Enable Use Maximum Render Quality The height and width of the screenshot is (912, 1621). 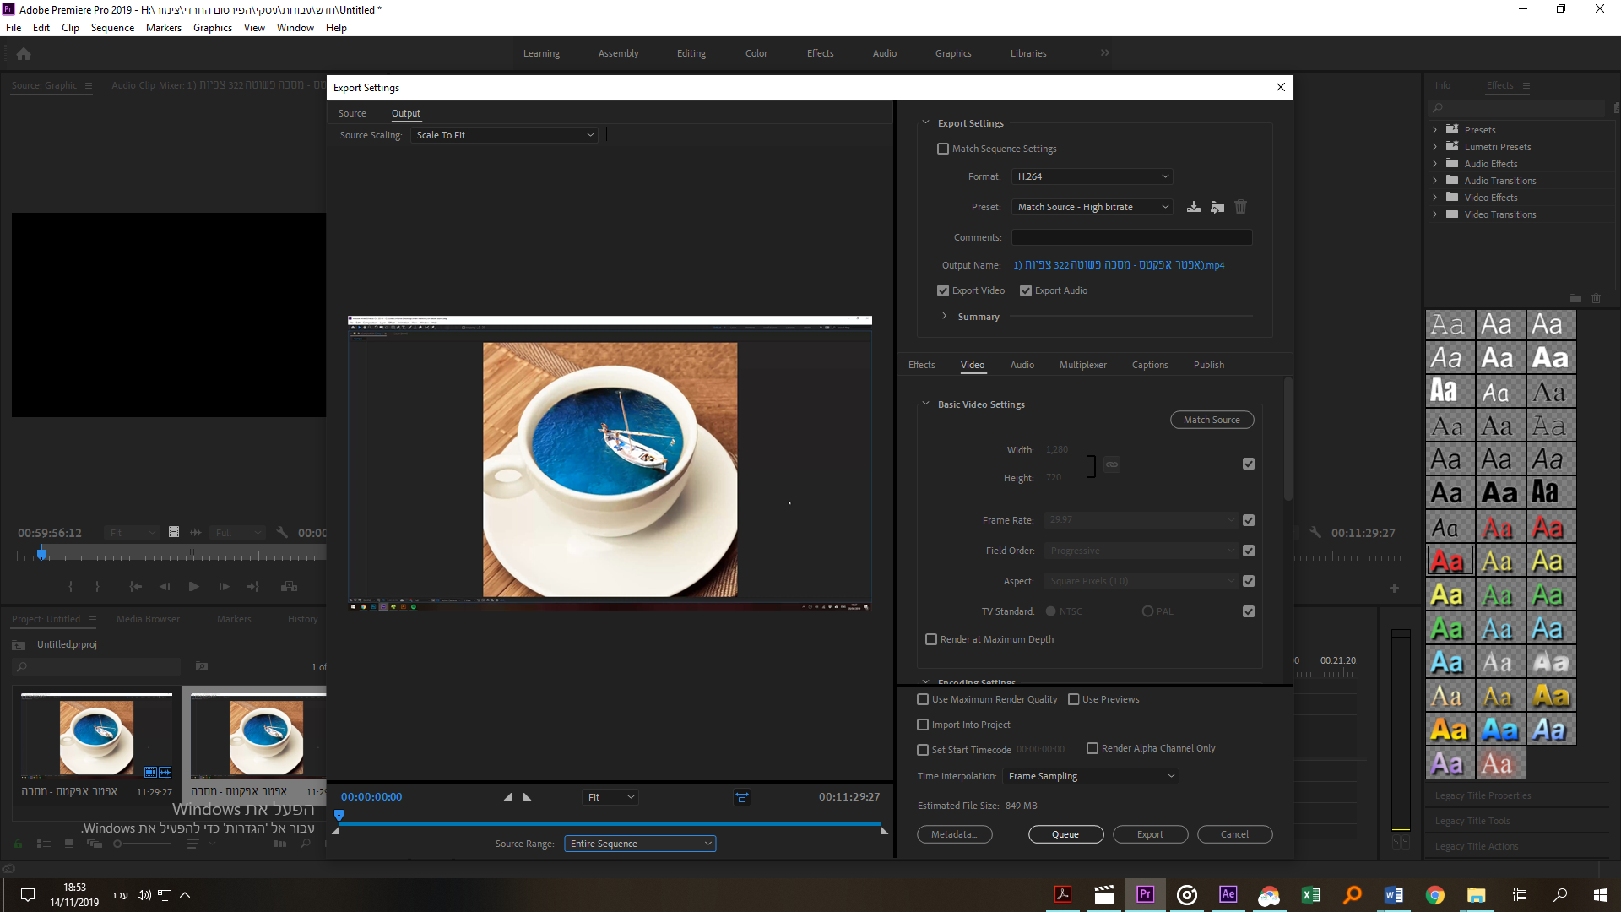(923, 699)
